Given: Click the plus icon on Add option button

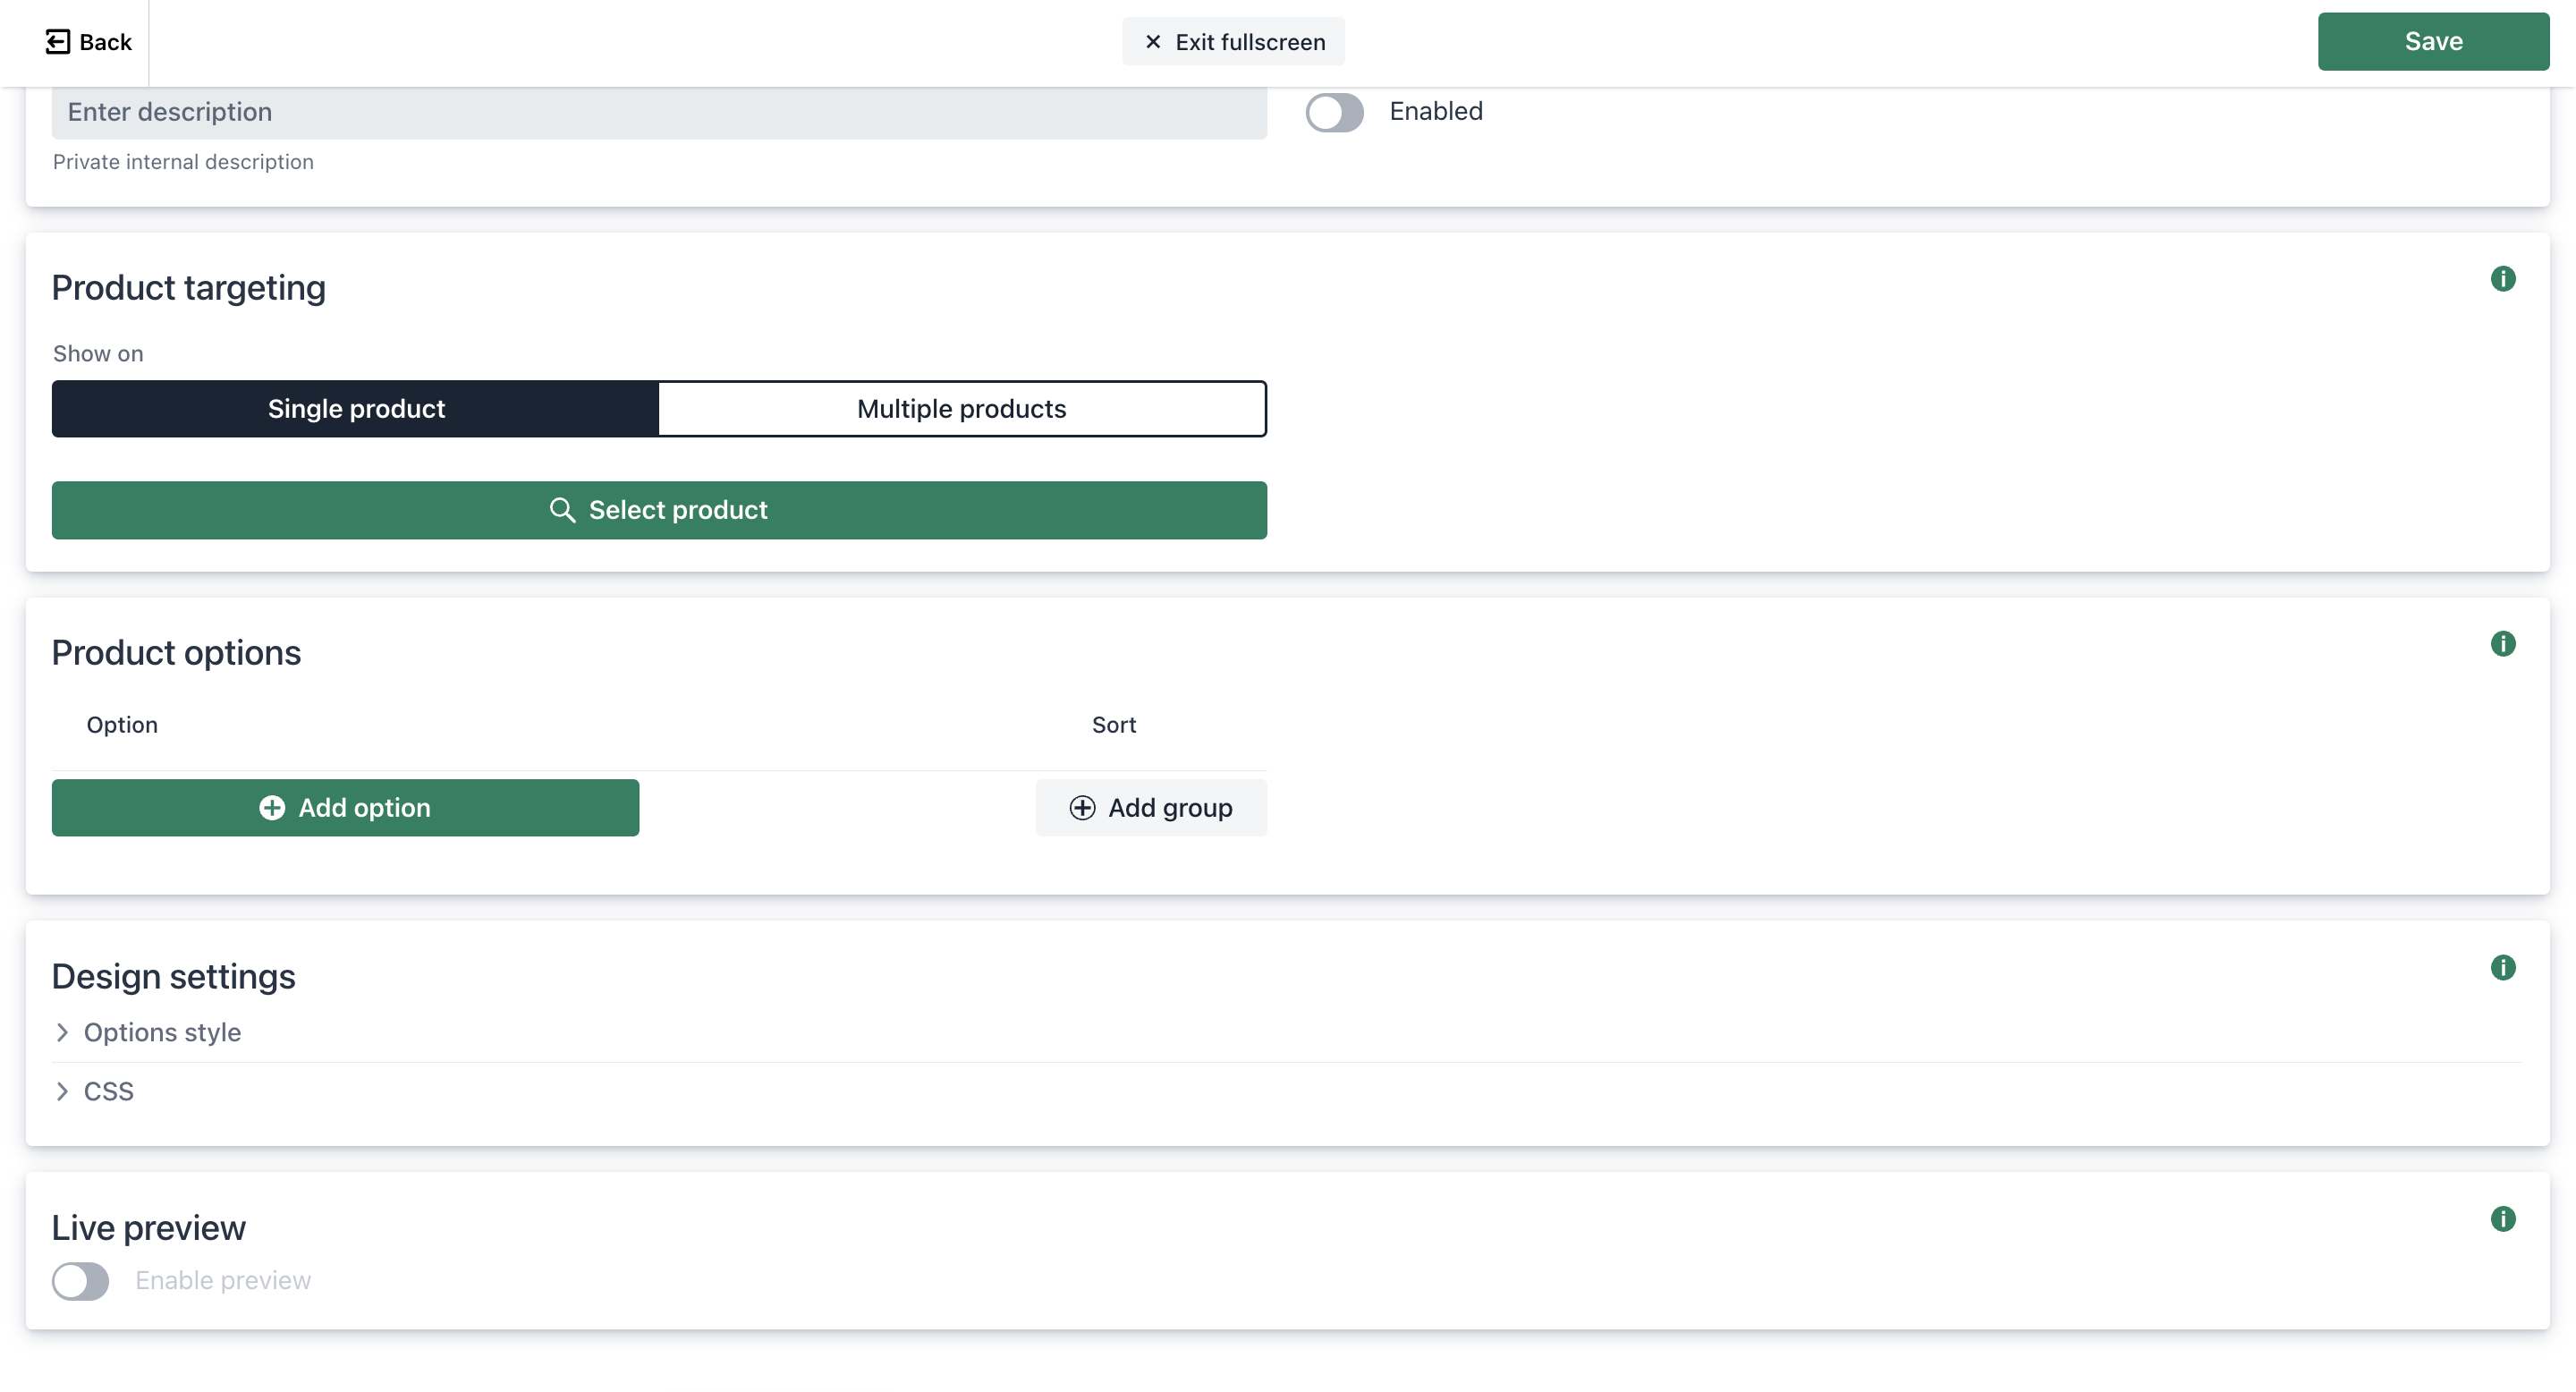Looking at the screenshot, I should pyautogui.click(x=273, y=808).
